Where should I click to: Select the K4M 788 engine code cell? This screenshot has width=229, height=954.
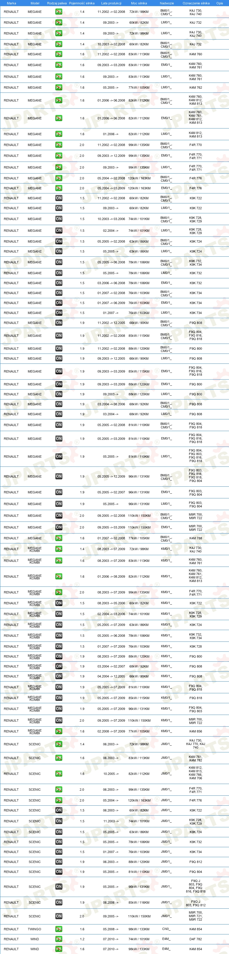196,538
